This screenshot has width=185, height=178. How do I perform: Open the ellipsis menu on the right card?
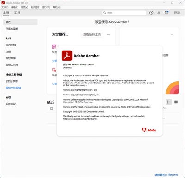click(x=172, y=35)
